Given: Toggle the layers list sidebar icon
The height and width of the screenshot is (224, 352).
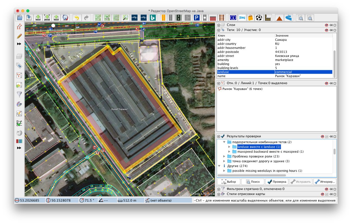Looking at the screenshot, I should pyautogui.click(x=19, y=56).
